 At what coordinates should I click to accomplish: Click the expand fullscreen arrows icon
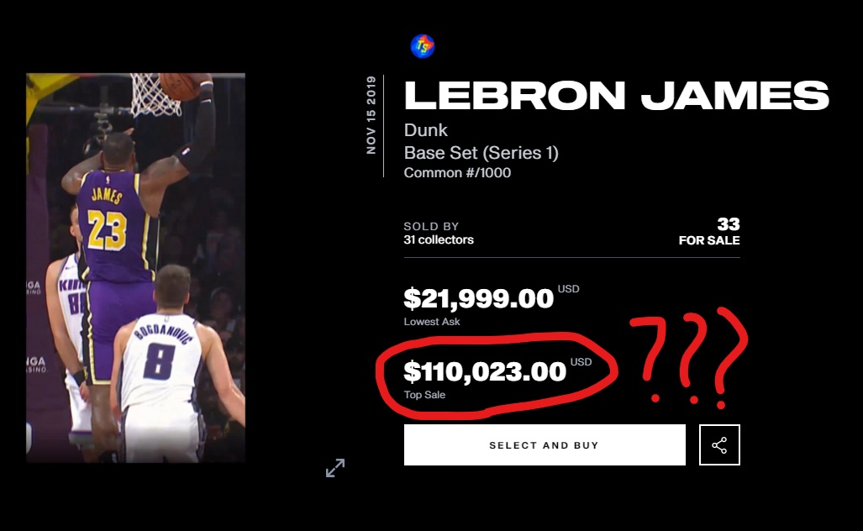point(335,468)
